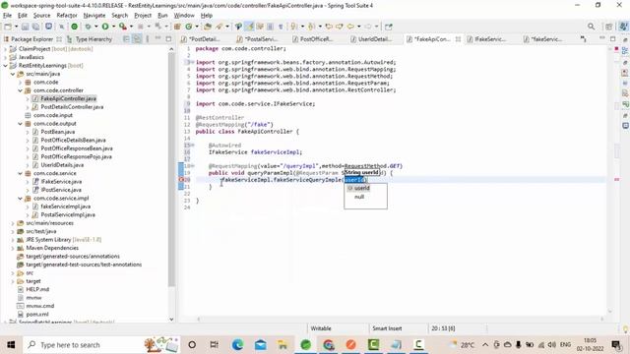Toggle the Pin Editor toolbar icon
The width and height of the screenshot is (630, 354).
point(389,27)
